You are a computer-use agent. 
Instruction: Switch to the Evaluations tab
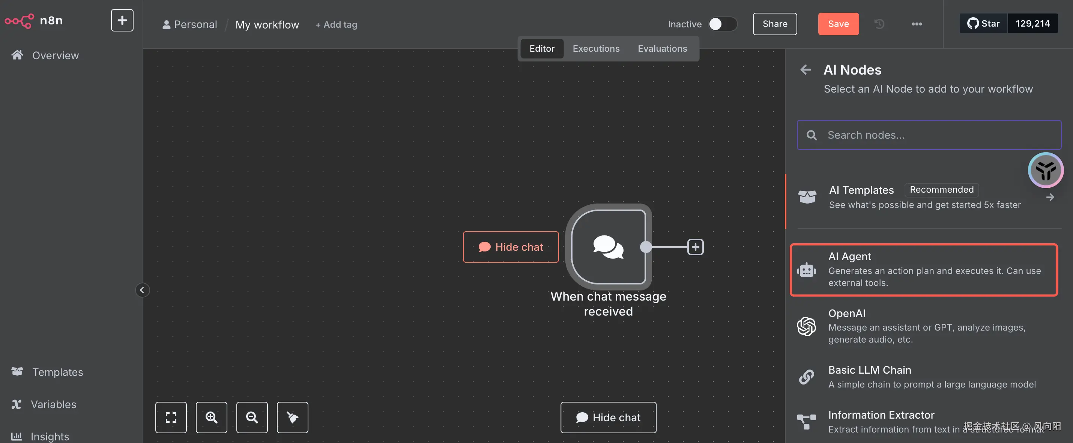click(x=662, y=49)
